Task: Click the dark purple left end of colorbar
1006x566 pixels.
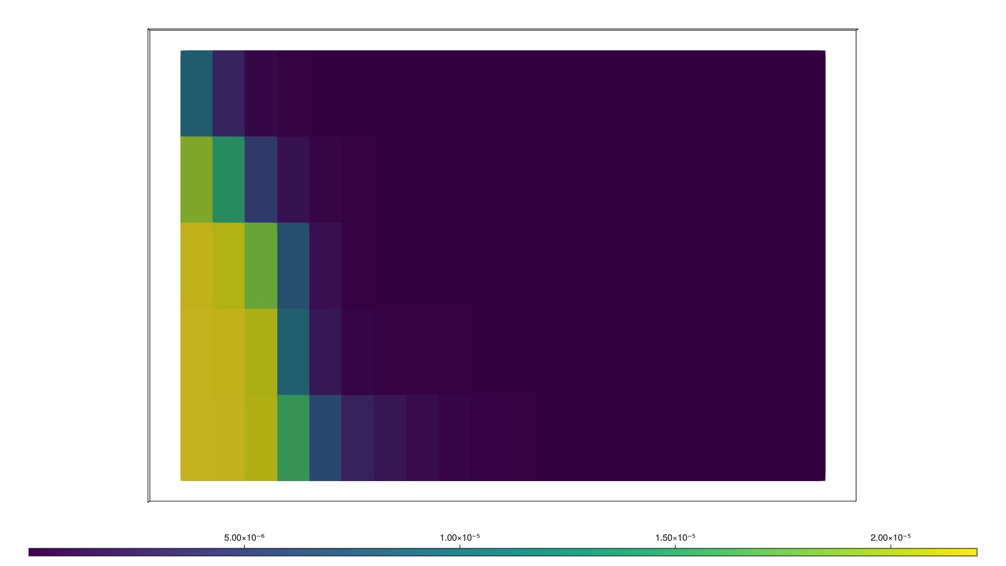Action: click(x=34, y=552)
